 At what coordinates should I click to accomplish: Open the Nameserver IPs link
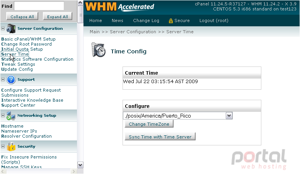coord(19,131)
